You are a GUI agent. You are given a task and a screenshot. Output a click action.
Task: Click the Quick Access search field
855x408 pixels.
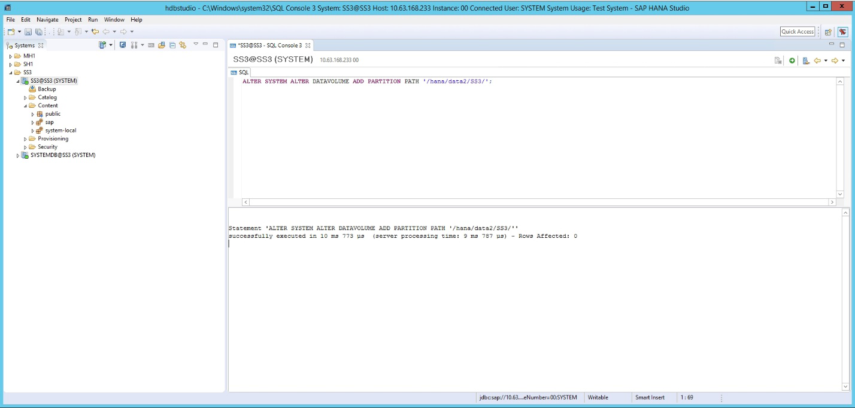(x=797, y=32)
